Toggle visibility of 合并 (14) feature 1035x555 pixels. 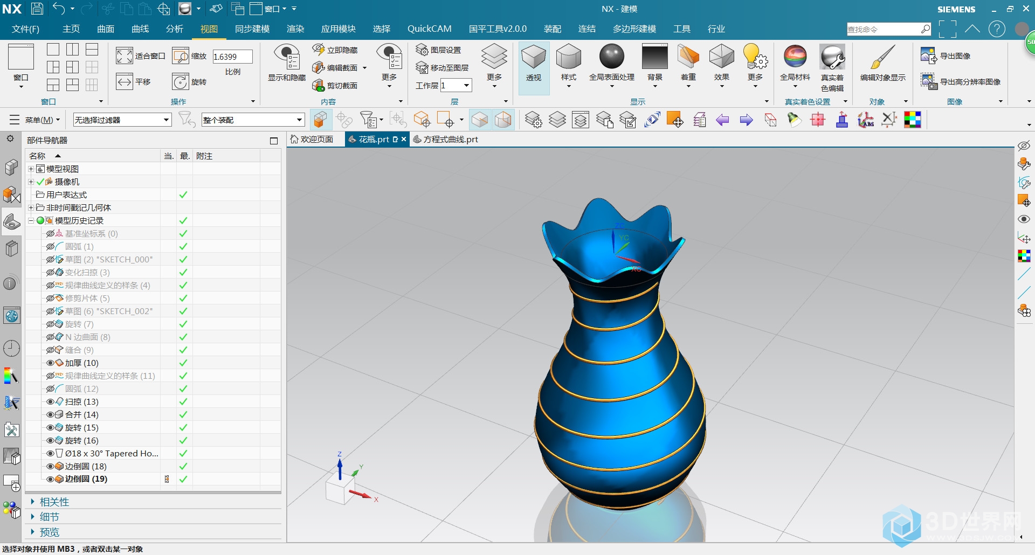[51, 414]
